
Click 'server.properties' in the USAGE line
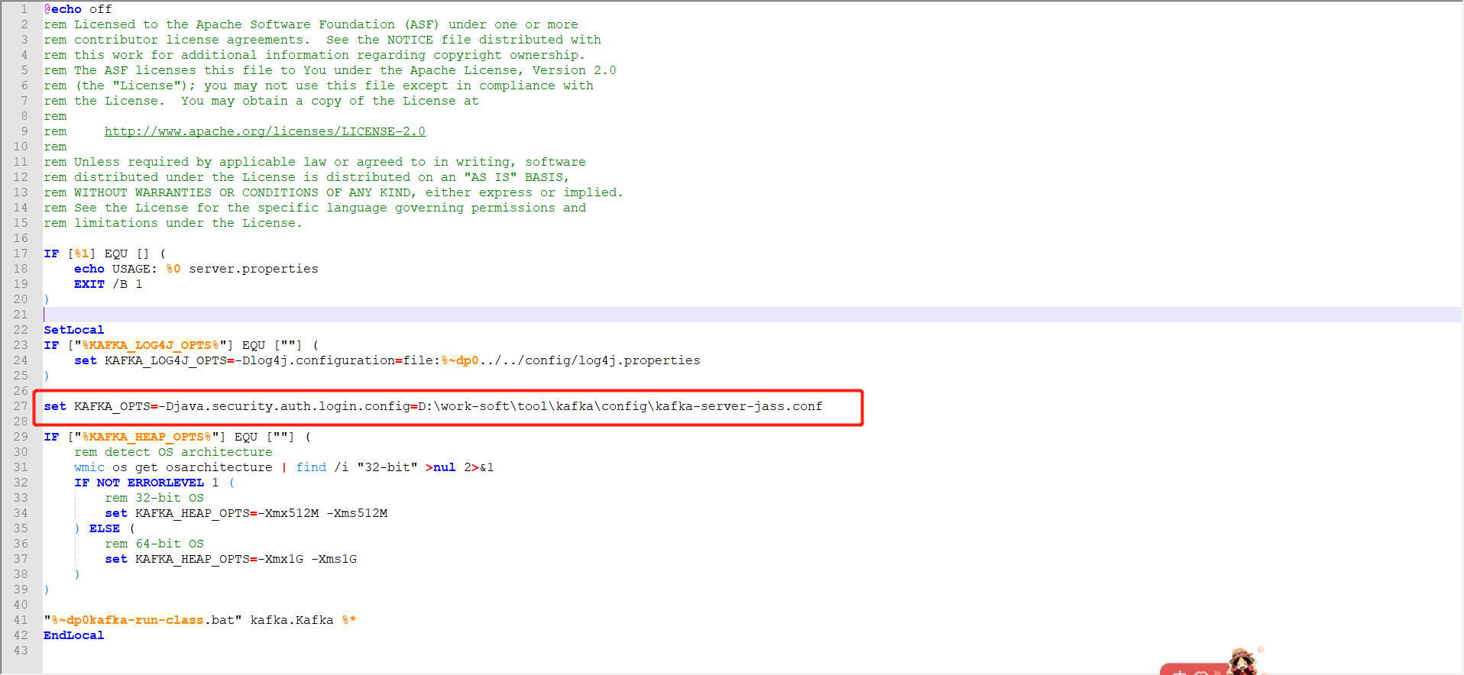pyautogui.click(x=253, y=269)
